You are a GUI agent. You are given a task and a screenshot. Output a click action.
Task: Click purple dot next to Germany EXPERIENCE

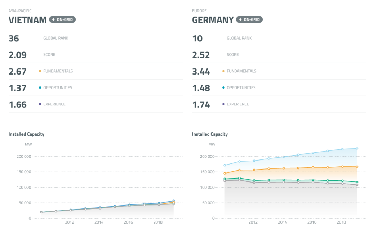pos(223,104)
